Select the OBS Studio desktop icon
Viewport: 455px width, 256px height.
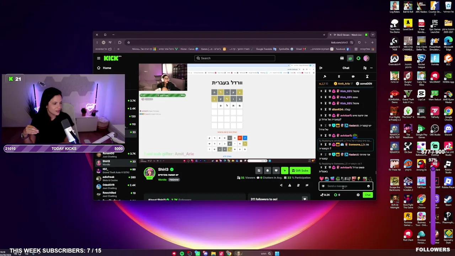pos(435,130)
